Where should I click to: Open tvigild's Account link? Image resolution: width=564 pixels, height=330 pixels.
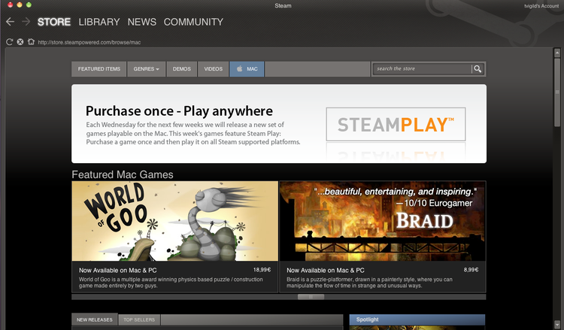pyautogui.click(x=541, y=6)
